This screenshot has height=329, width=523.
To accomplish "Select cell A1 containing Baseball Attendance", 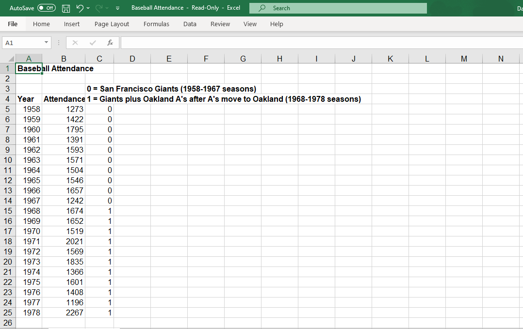I will pos(29,68).
